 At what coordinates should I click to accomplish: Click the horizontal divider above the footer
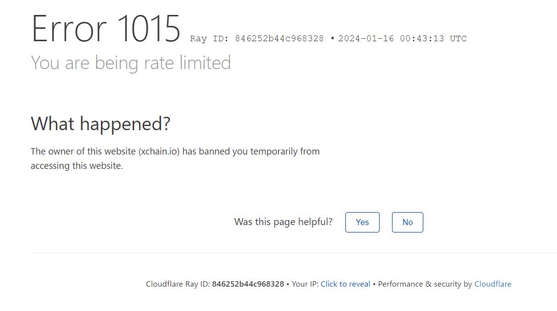[294, 253]
